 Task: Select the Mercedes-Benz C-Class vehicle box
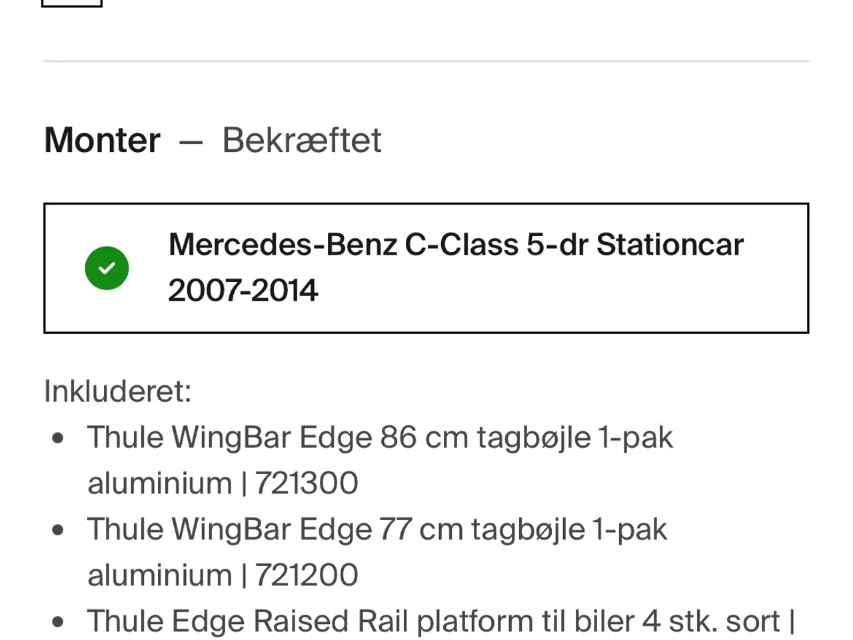(426, 268)
